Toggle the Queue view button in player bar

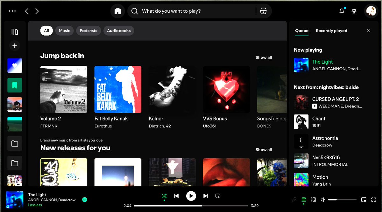point(304,200)
